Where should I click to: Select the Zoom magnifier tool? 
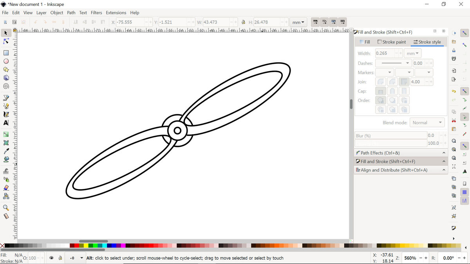pyautogui.click(x=6, y=208)
